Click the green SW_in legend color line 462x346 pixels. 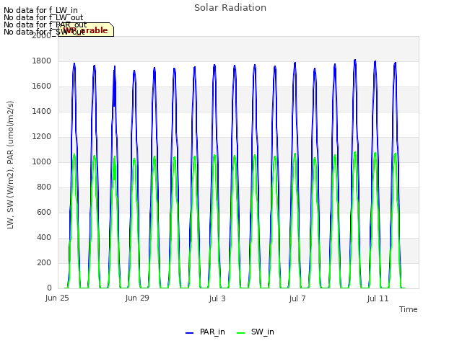(x=240, y=333)
